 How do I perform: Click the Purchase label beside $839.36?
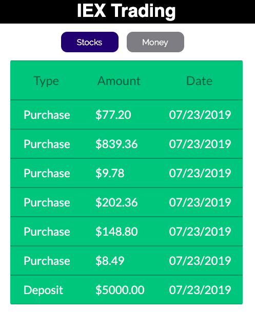pyautogui.click(x=47, y=144)
